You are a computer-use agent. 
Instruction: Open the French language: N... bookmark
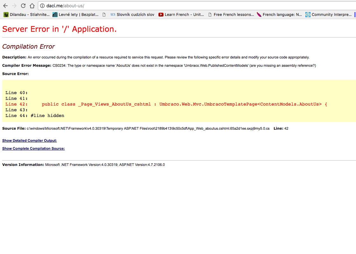(x=280, y=15)
